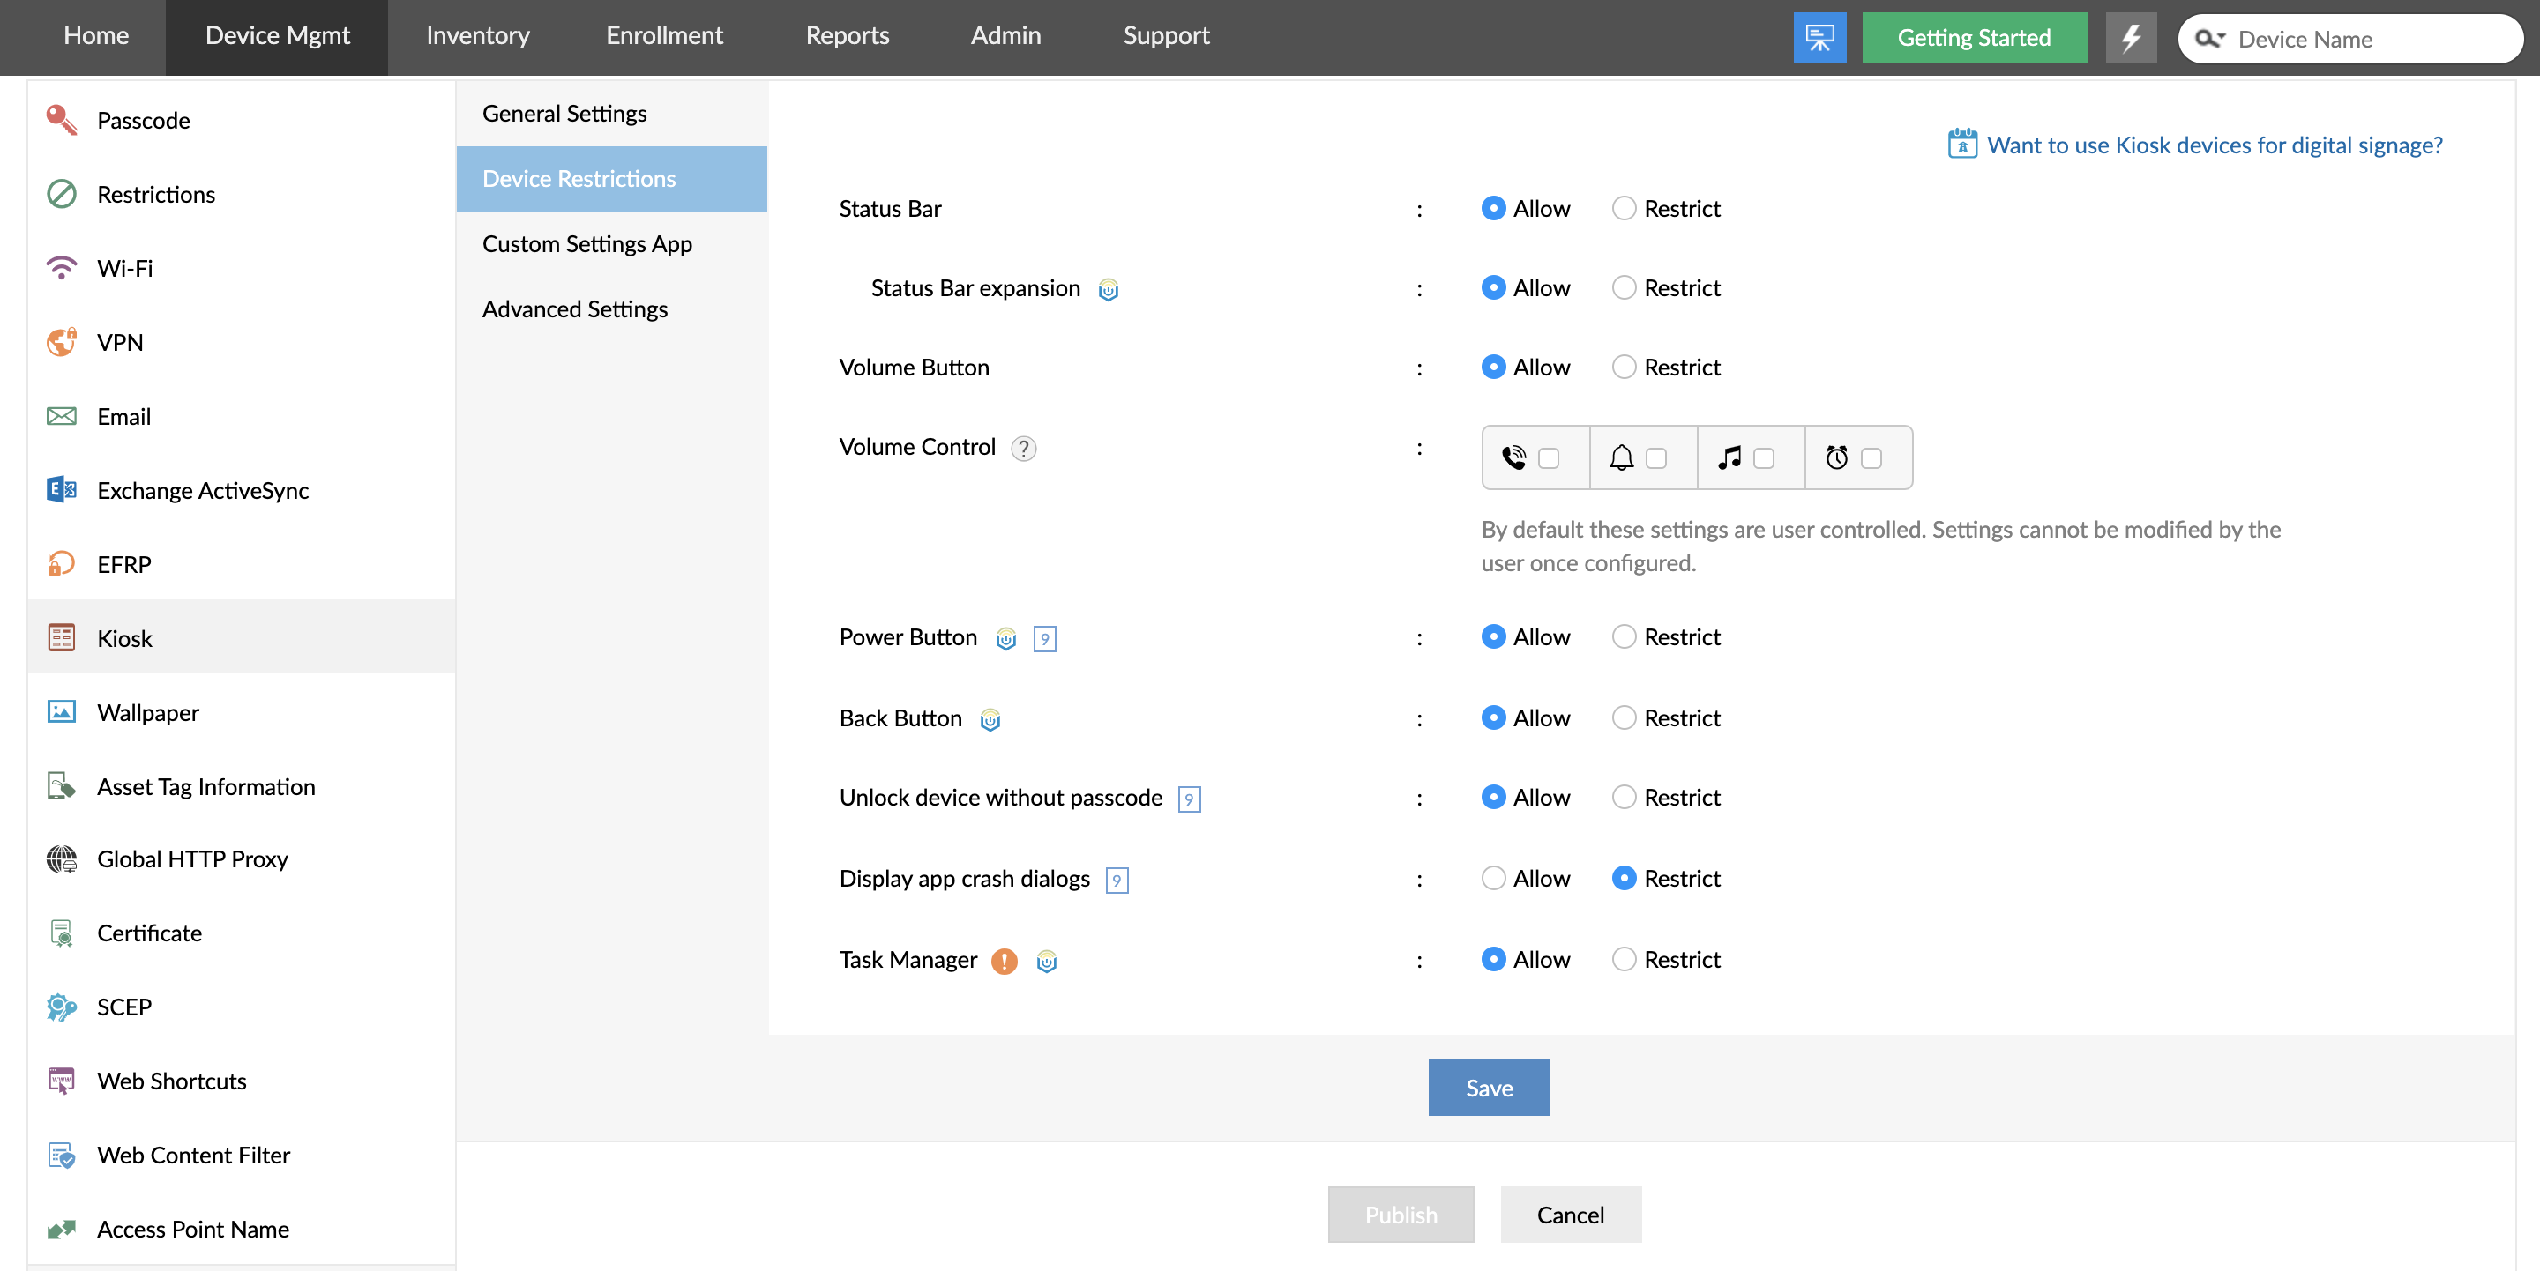Click the SCEP icon in the sidebar
Image resolution: width=2540 pixels, height=1271 pixels.
click(x=61, y=1006)
